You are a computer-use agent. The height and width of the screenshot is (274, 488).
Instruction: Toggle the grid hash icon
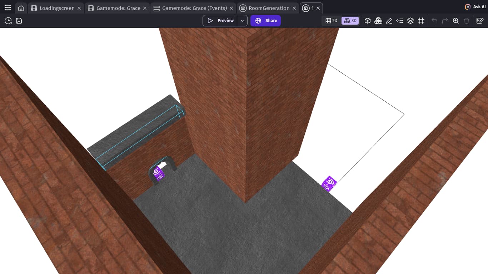pyautogui.click(x=421, y=21)
